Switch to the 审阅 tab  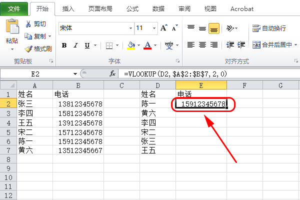184,9
